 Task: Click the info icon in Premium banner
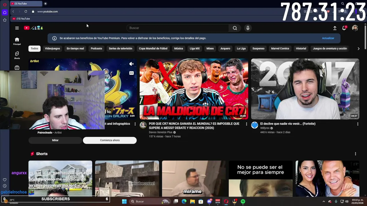(x=54, y=38)
